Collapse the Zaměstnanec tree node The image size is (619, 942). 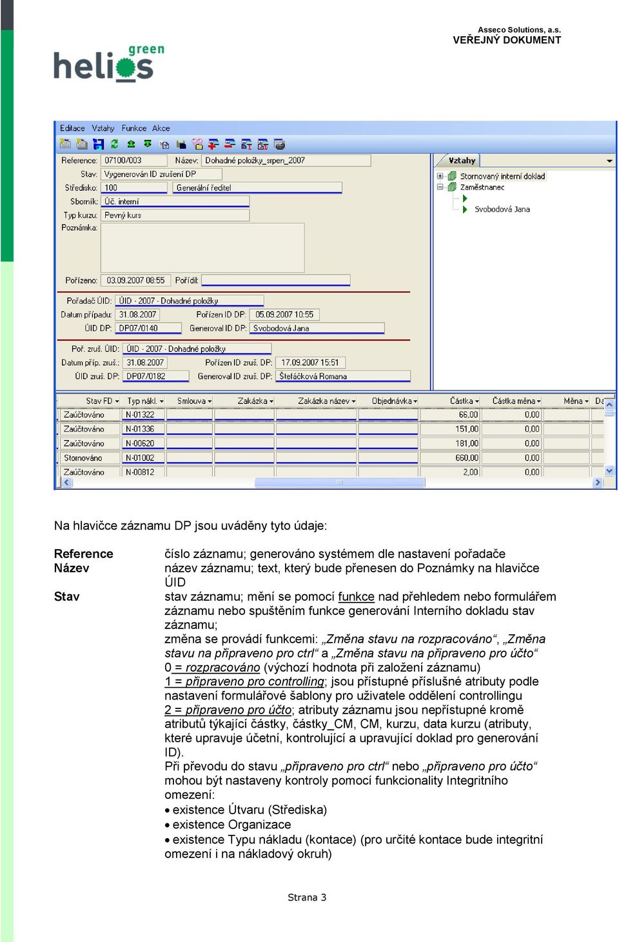[440, 187]
